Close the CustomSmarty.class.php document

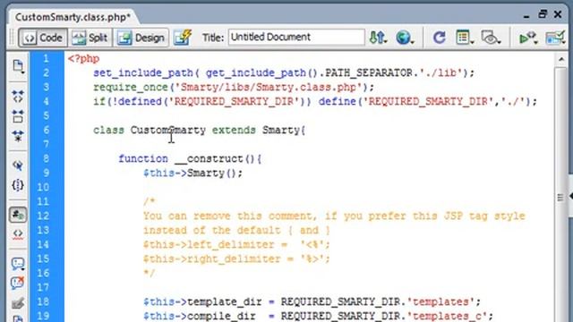(558, 14)
